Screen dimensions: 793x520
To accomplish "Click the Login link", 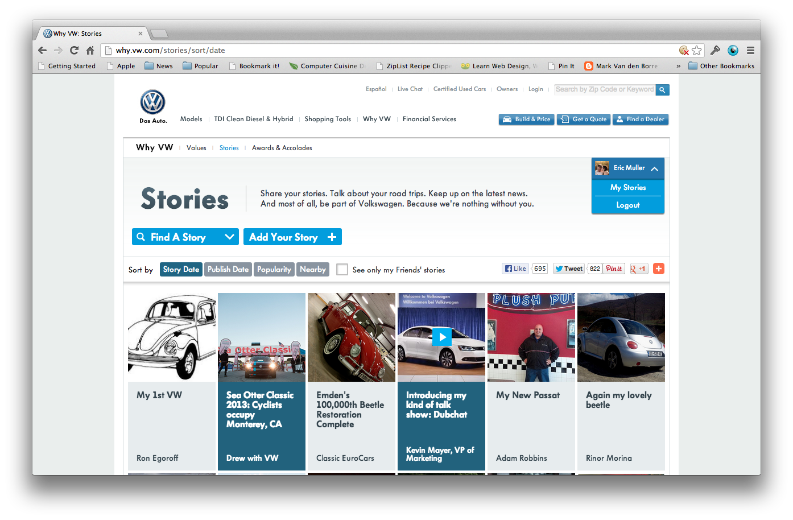I will pos(536,89).
